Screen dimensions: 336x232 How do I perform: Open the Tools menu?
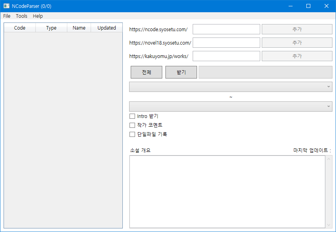pos(21,16)
